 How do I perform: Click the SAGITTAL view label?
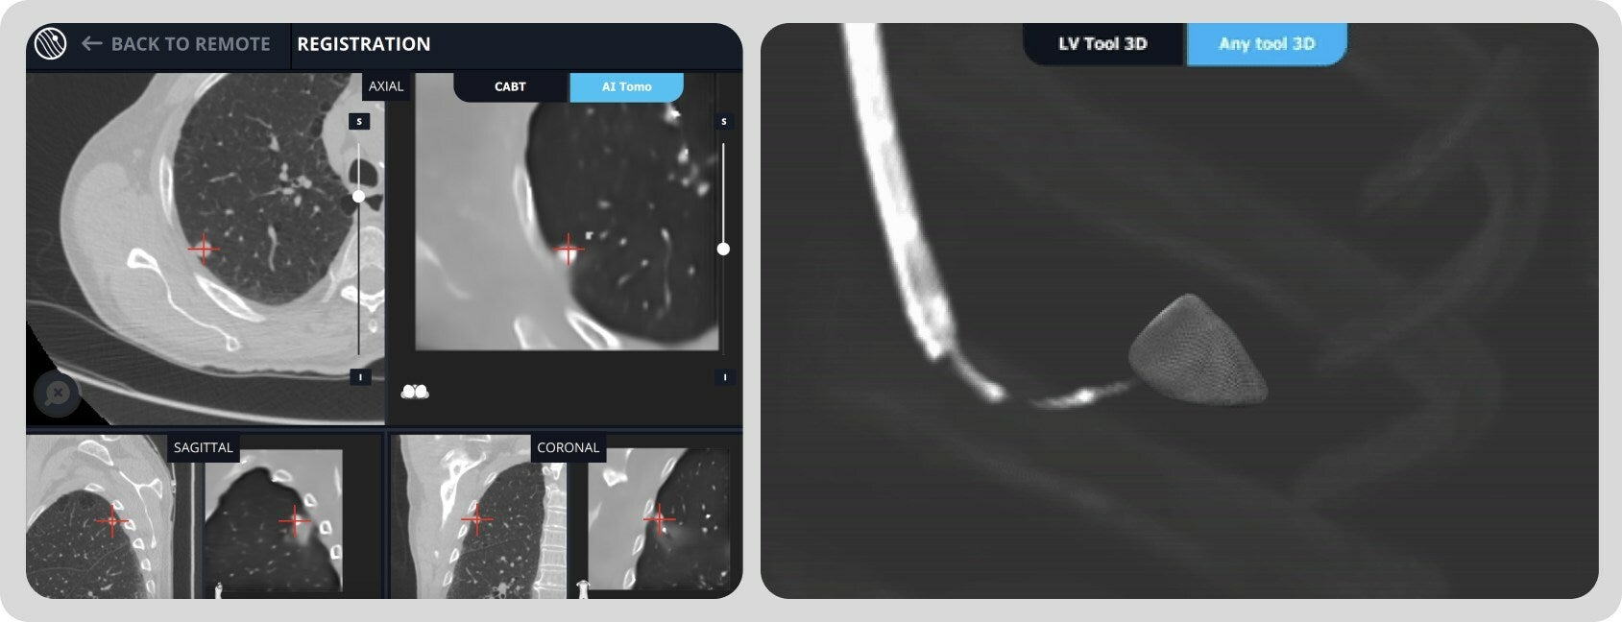[203, 447]
